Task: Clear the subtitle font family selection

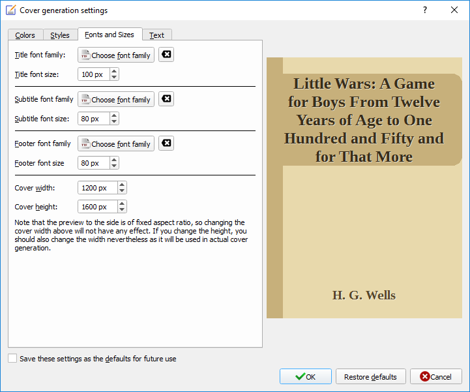Action: (166, 99)
